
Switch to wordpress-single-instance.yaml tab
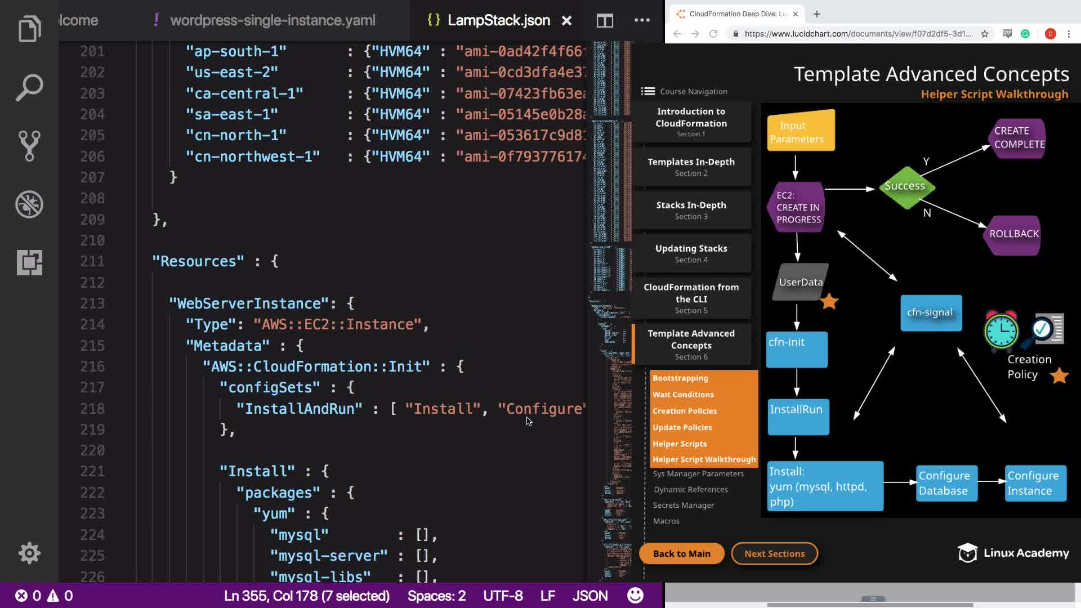pyautogui.click(x=273, y=21)
